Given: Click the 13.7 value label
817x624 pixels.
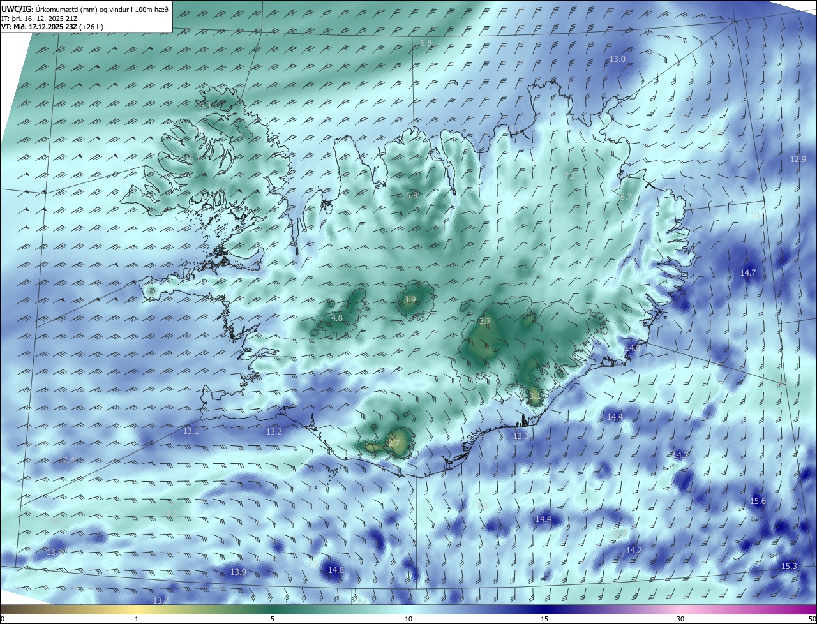Looking at the screenshot, I should point(160,600).
